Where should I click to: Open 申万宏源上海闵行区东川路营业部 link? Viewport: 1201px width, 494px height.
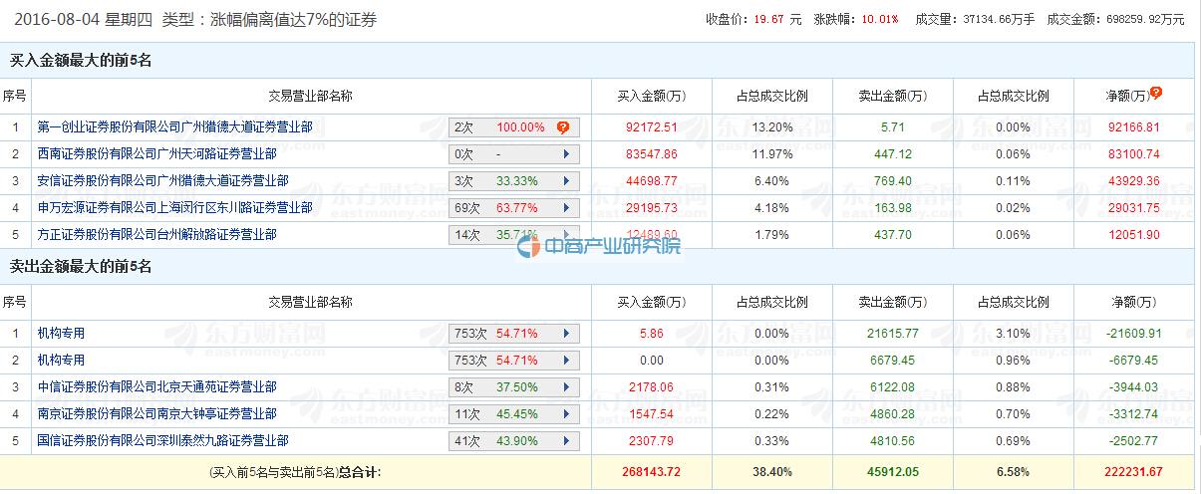point(174,208)
